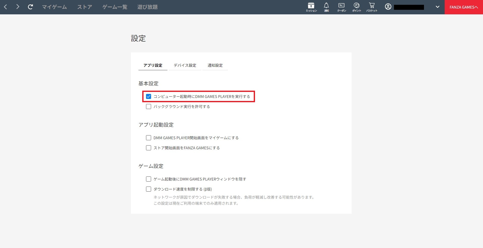Navigate back using the left arrow icon
Image resolution: width=483 pixels, height=248 pixels.
click(x=5, y=7)
